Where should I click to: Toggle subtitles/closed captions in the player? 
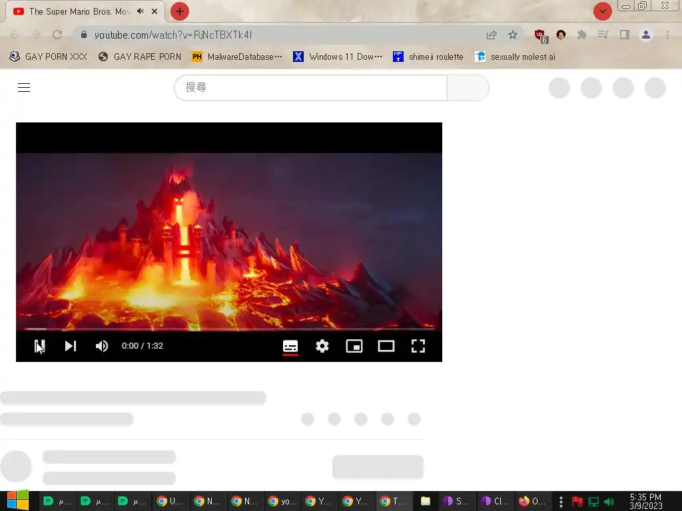point(290,346)
